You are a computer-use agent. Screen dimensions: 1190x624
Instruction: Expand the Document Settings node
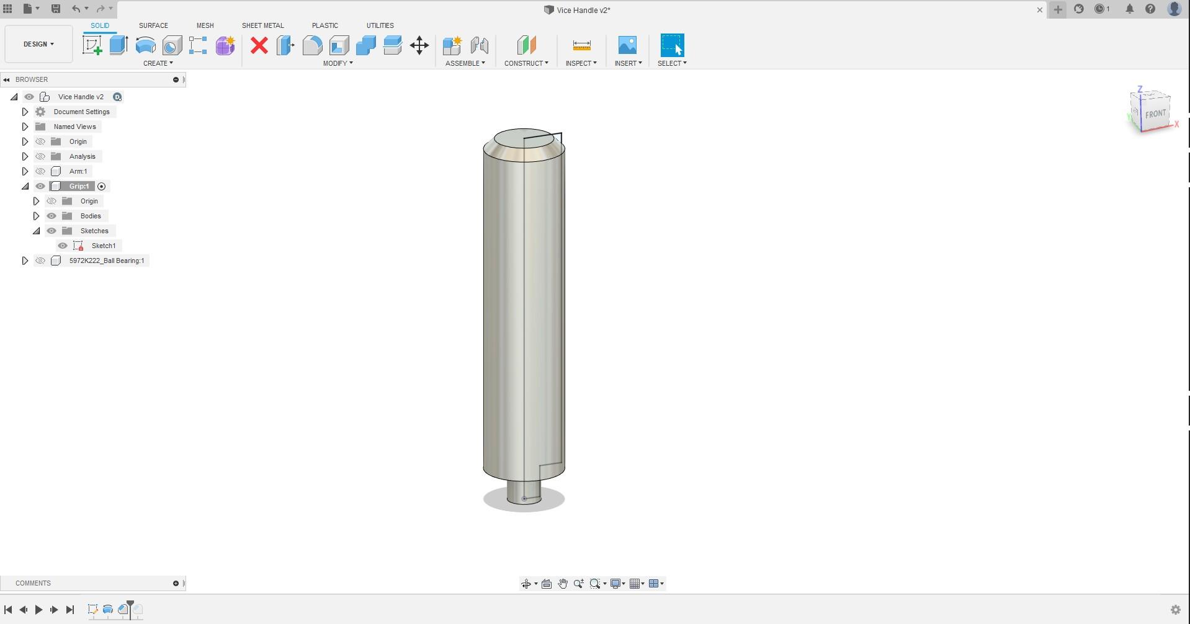pos(25,112)
